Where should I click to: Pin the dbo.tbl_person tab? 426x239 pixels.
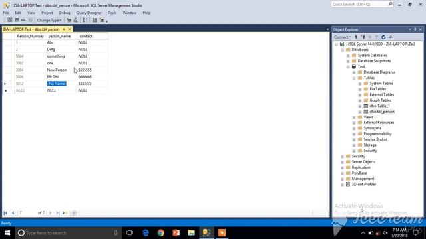tap(64, 29)
